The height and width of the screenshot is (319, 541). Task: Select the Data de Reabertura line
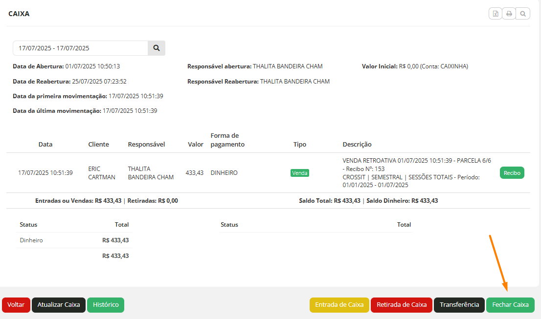tap(69, 81)
